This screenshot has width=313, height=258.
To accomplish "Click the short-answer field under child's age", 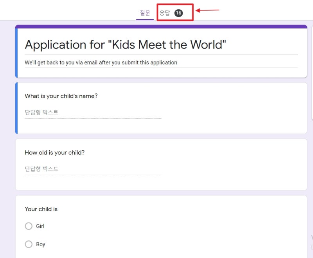I will pyautogui.click(x=93, y=169).
